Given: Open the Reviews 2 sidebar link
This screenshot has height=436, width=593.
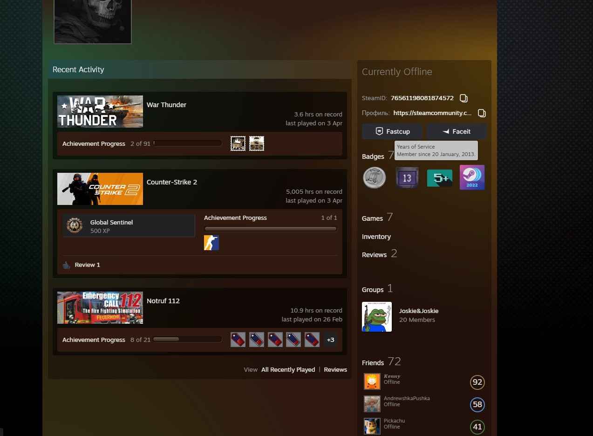Looking at the screenshot, I should 380,254.
